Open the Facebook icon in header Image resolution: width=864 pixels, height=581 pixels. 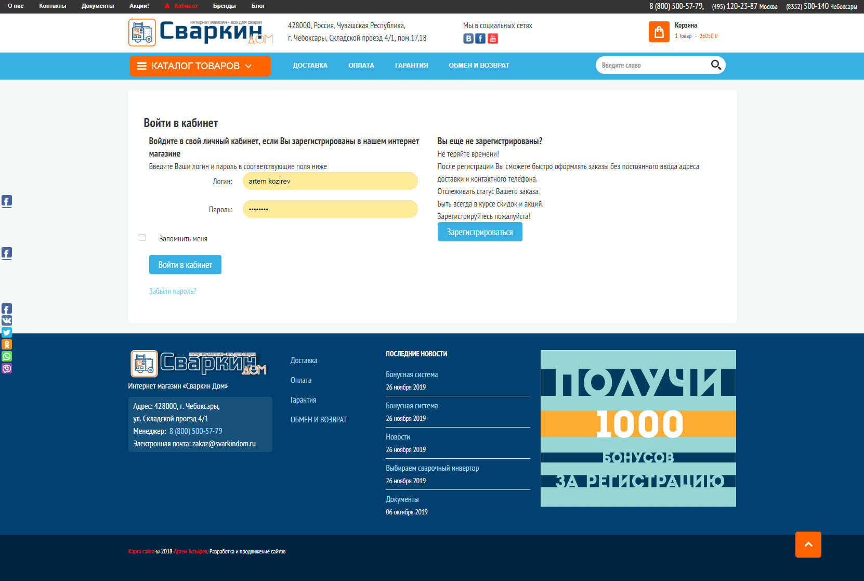[480, 38]
